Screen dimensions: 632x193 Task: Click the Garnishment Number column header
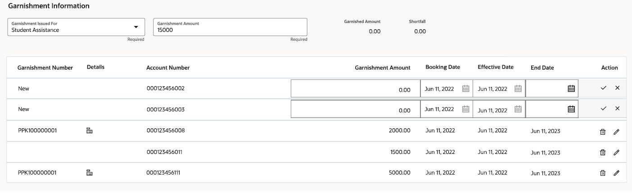45,68
